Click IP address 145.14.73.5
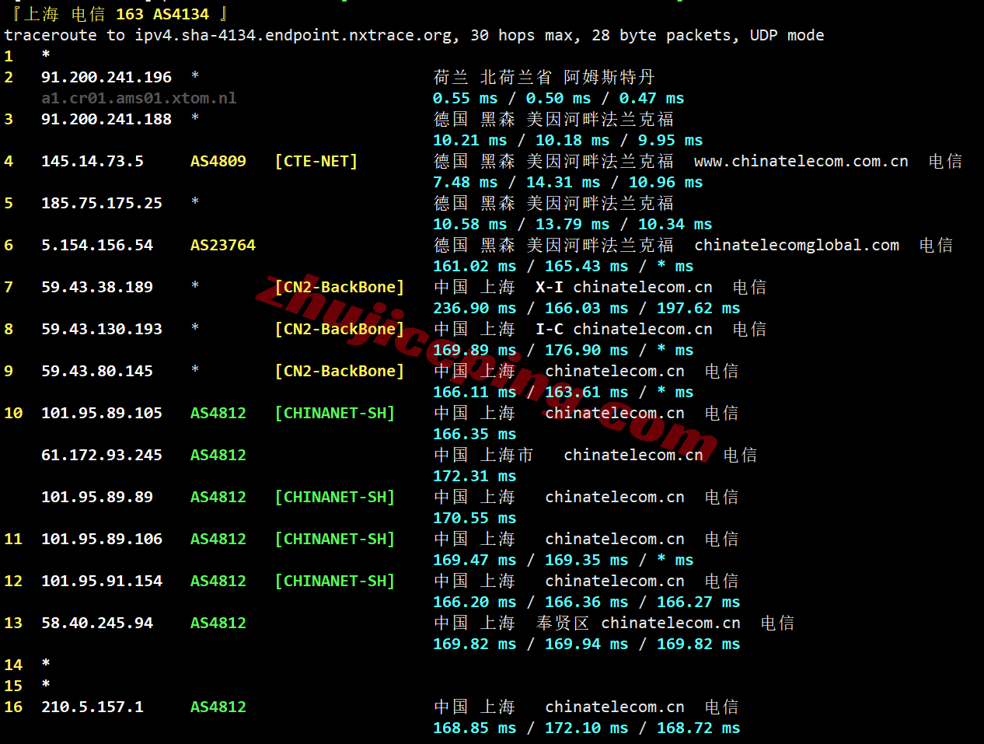 click(x=92, y=161)
